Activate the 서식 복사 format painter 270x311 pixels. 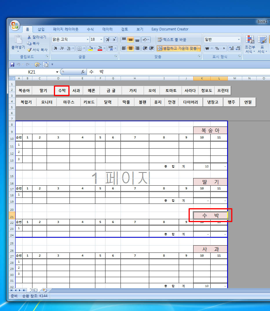click(37, 50)
